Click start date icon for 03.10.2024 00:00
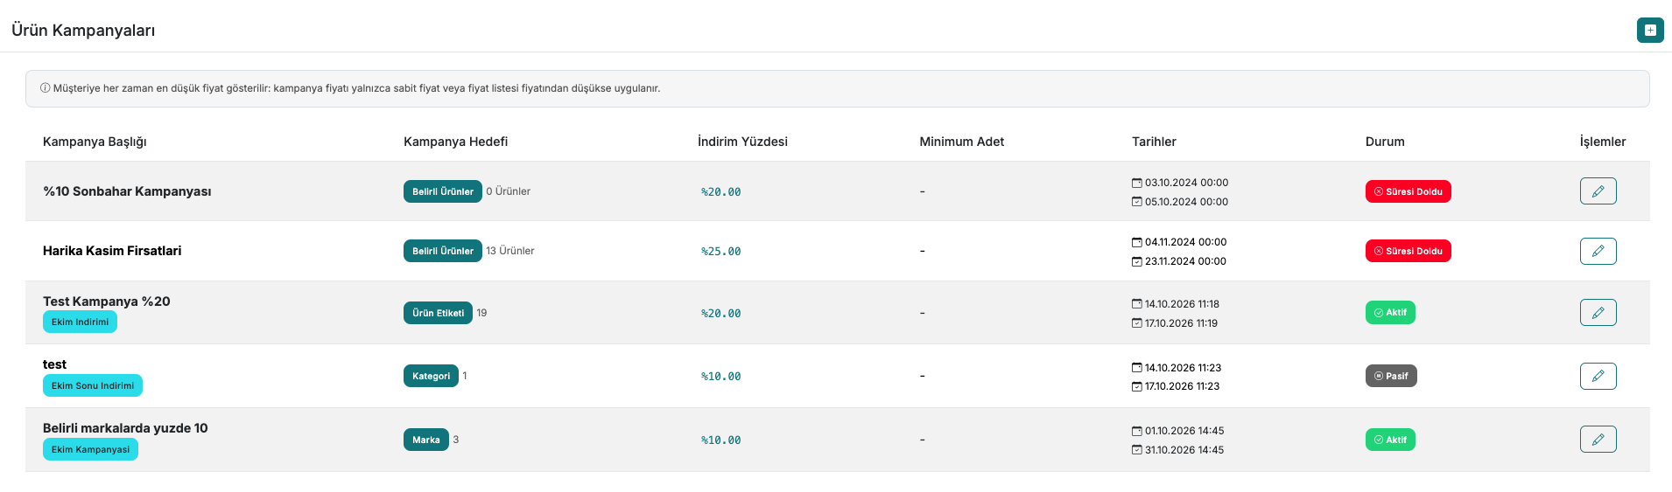1672x492 pixels. pos(1136,183)
